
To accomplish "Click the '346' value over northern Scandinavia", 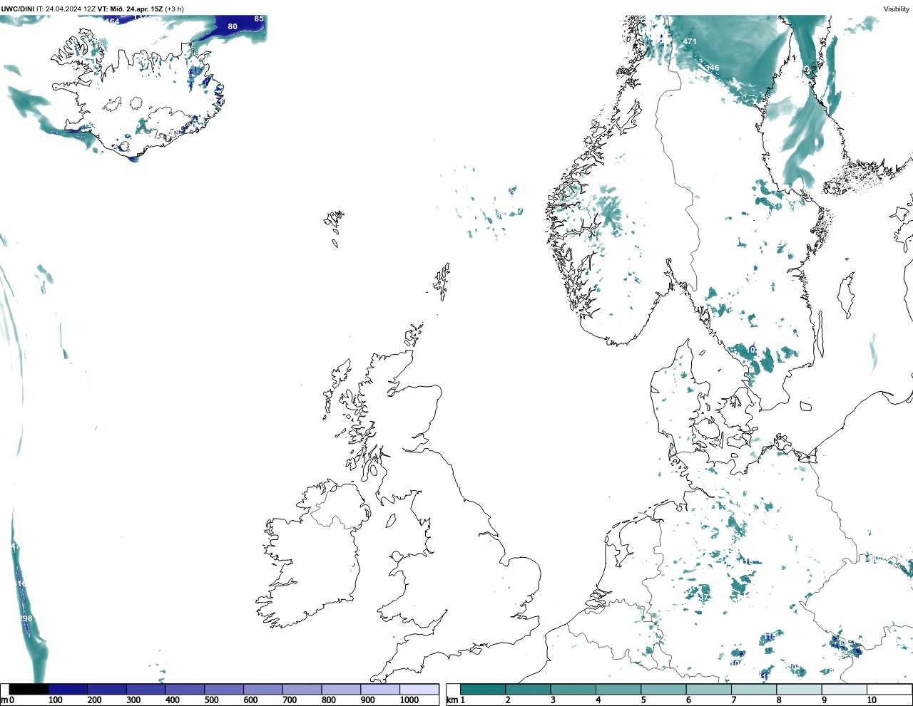I will coord(712,68).
